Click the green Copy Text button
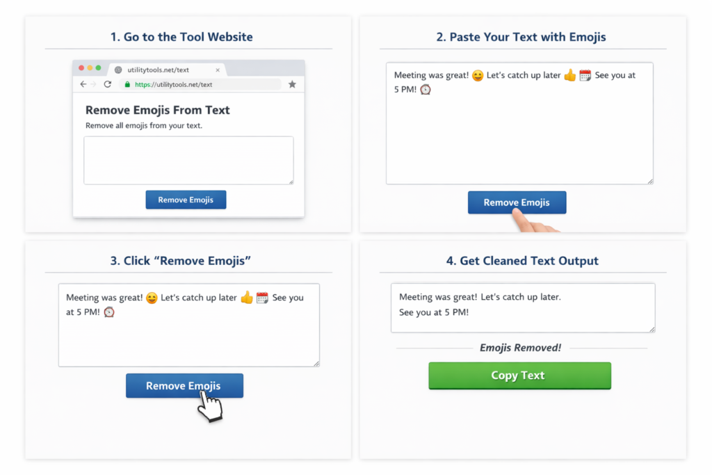The image size is (712, 475). [x=519, y=376]
